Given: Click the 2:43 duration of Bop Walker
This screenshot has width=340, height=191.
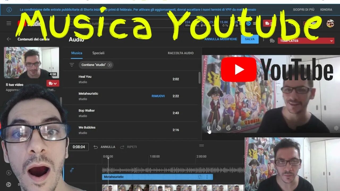Looking at the screenshot, I should pos(176,113).
